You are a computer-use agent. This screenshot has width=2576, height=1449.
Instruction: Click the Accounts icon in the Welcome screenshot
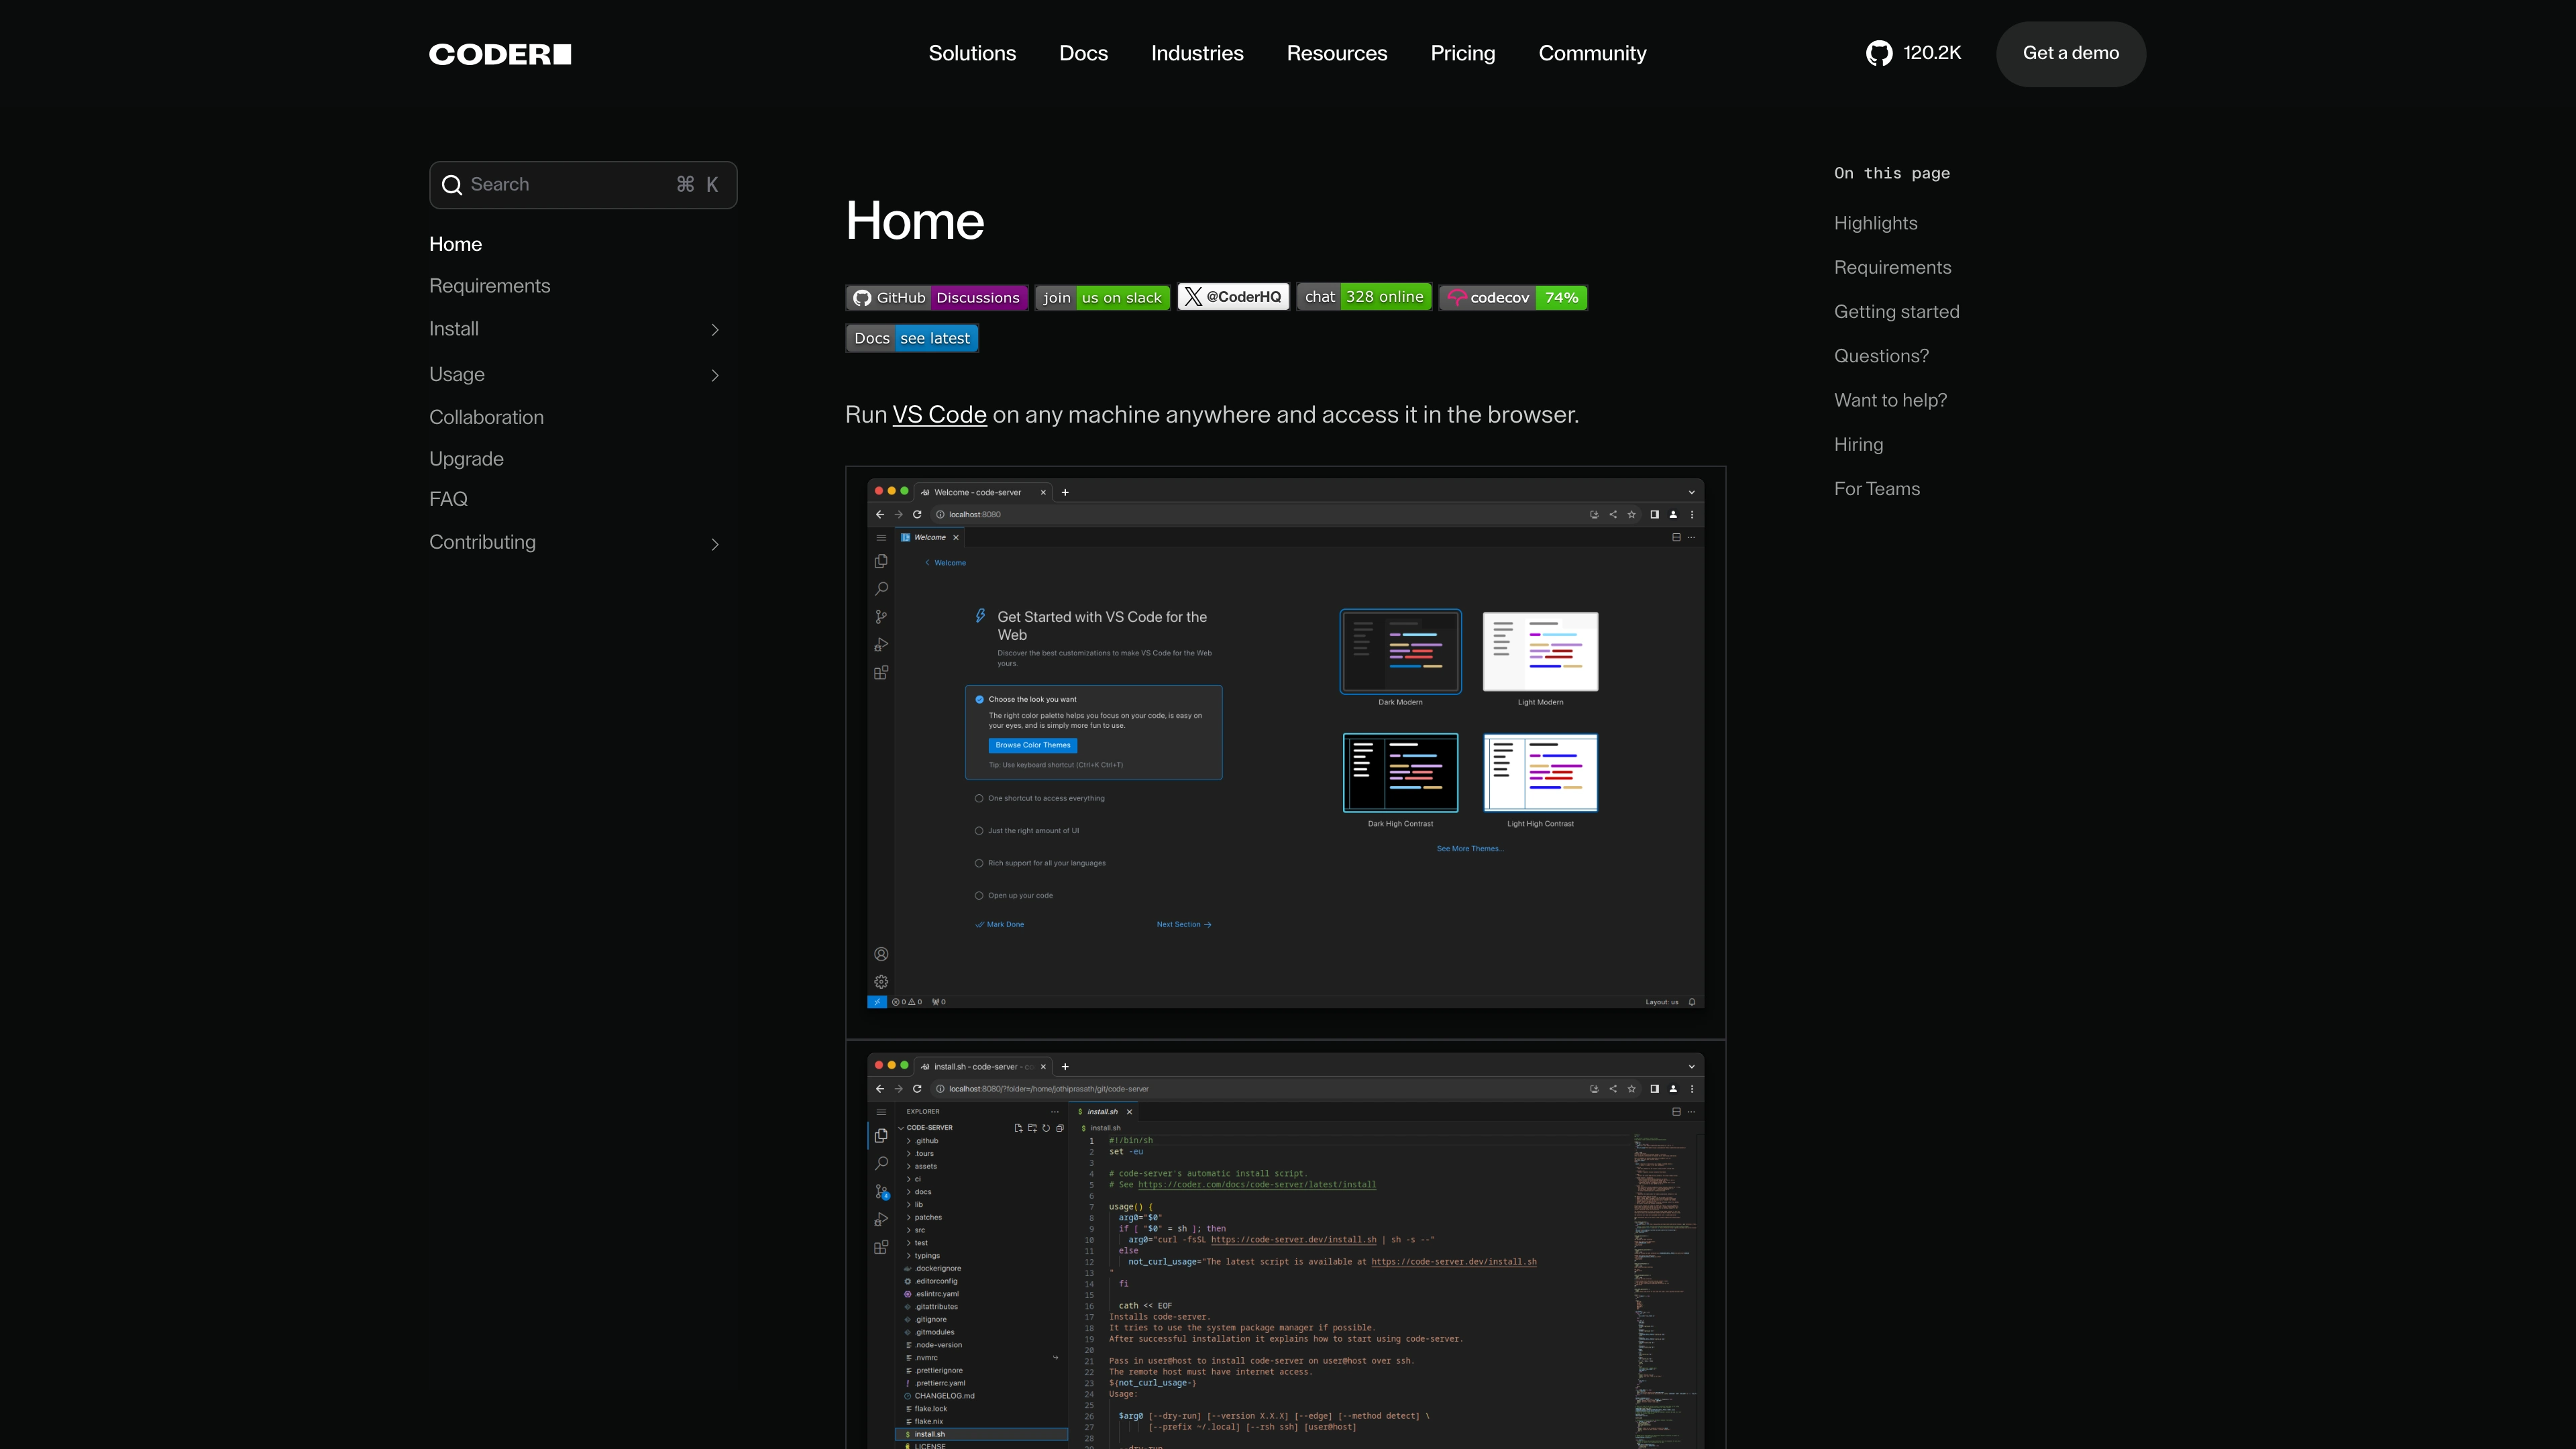pos(881,954)
